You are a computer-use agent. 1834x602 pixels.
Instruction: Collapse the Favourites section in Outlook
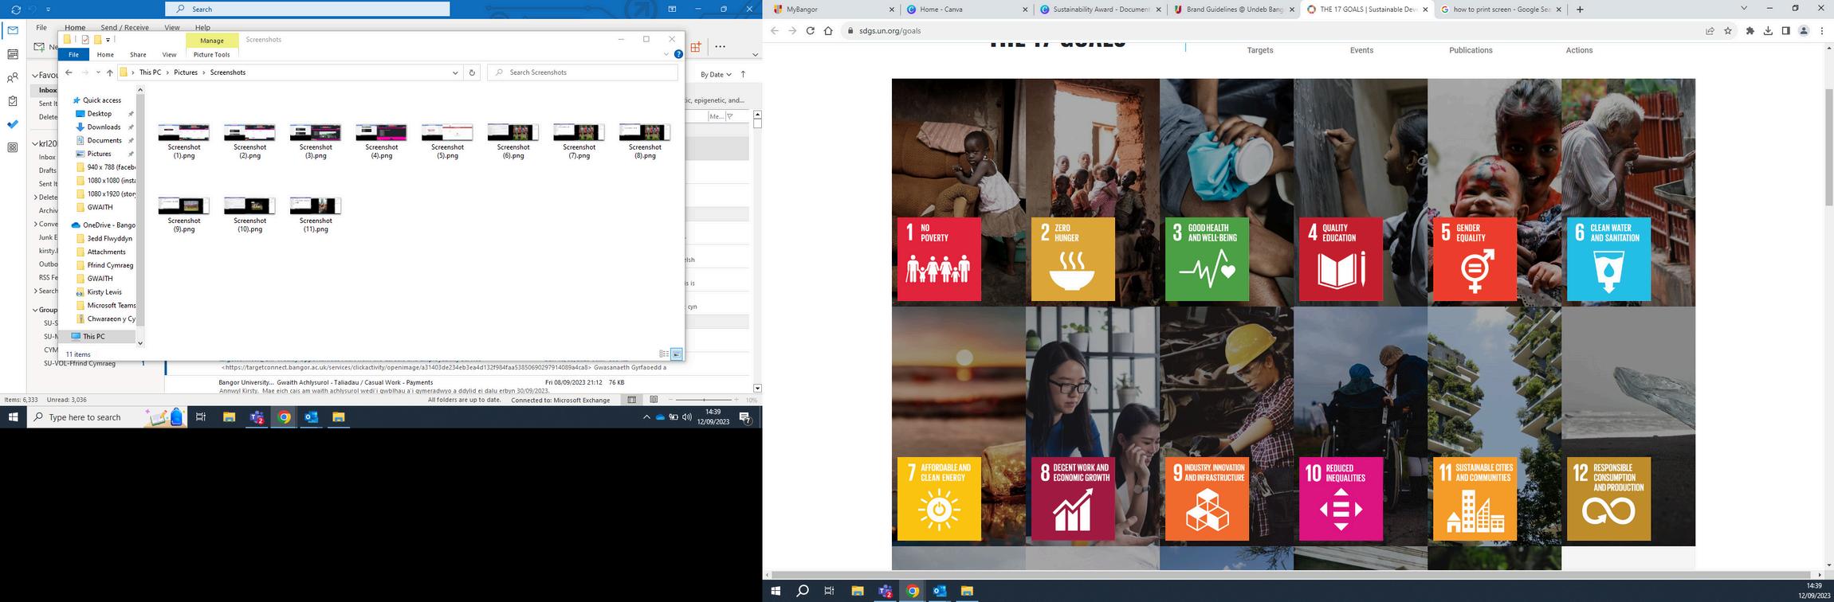point(35,76)
